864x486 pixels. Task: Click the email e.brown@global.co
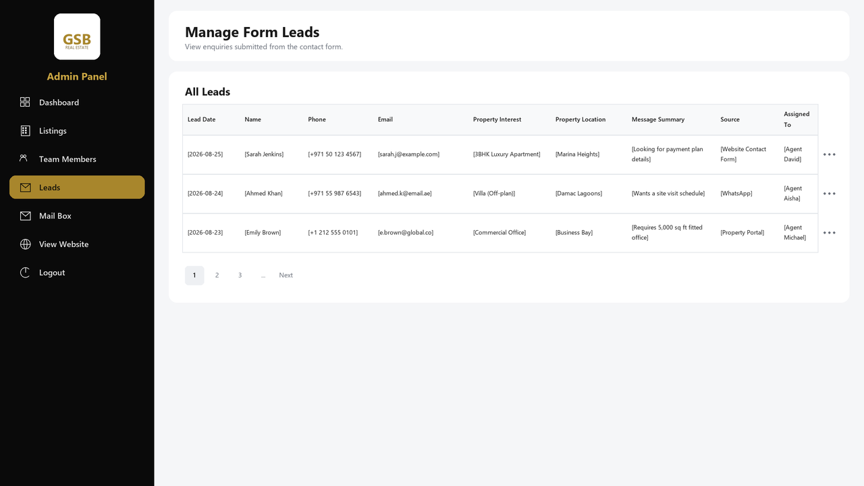tap(406, 233)
